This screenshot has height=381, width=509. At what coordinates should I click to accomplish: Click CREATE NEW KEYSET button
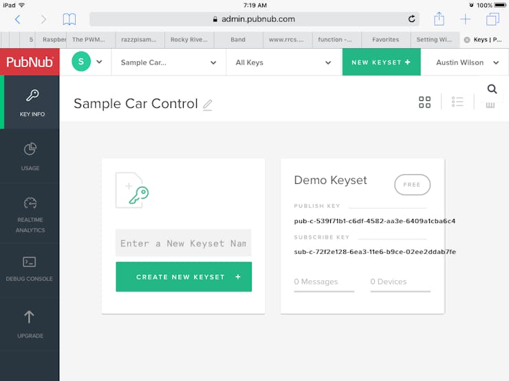pyautogui.click(x=184, y=277)
